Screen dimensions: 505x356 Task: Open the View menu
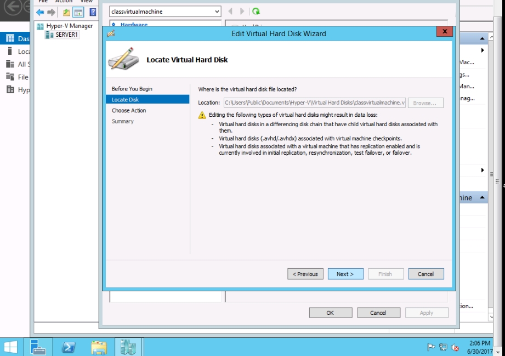[x=86, y=1]
